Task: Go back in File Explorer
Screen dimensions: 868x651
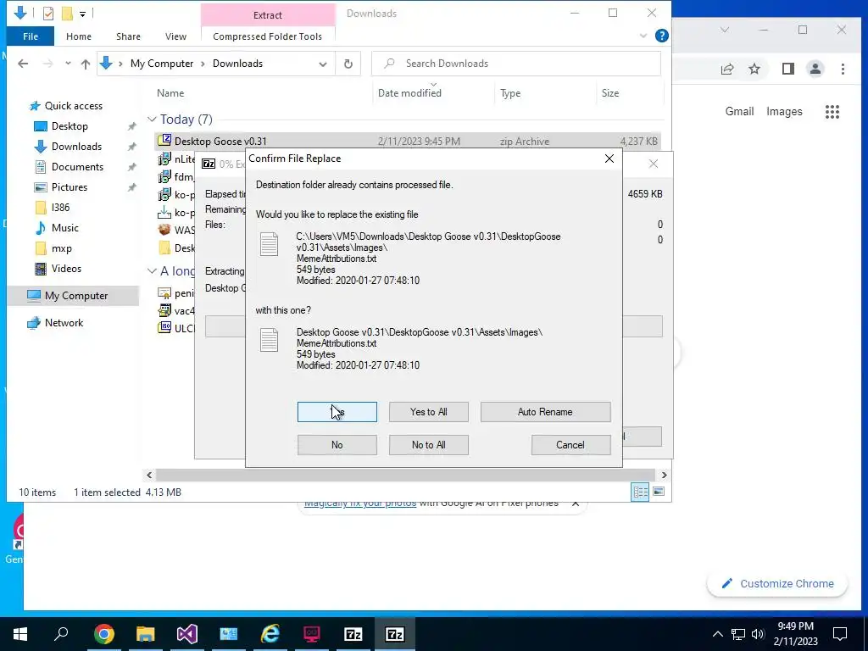Action: pyautogui.click(x=23, y=64)
